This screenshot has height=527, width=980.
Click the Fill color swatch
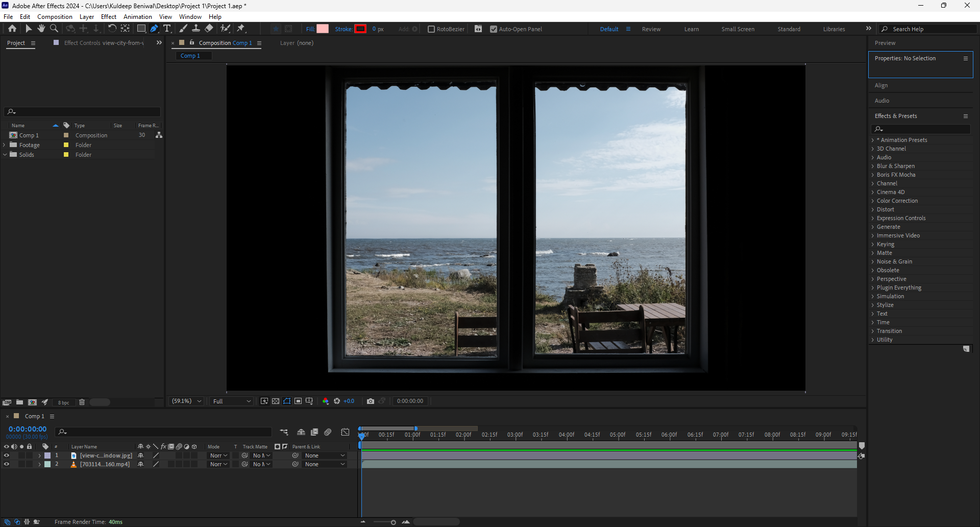323,29
